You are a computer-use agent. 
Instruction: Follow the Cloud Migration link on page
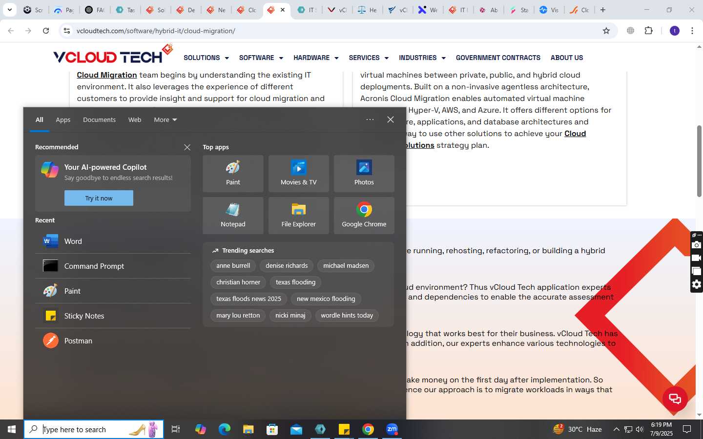pos(107,75)
